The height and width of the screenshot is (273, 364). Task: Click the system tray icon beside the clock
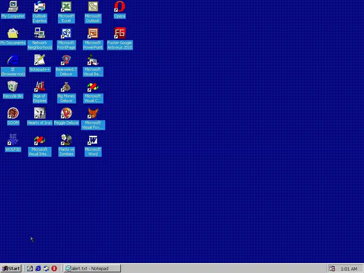[x=332, y=268]
